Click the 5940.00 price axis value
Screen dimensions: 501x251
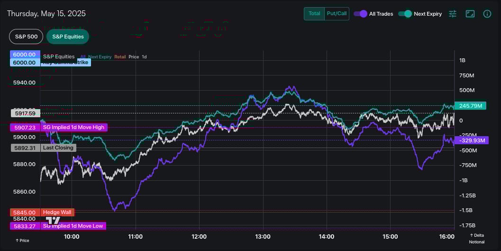(x=24, y=83)
